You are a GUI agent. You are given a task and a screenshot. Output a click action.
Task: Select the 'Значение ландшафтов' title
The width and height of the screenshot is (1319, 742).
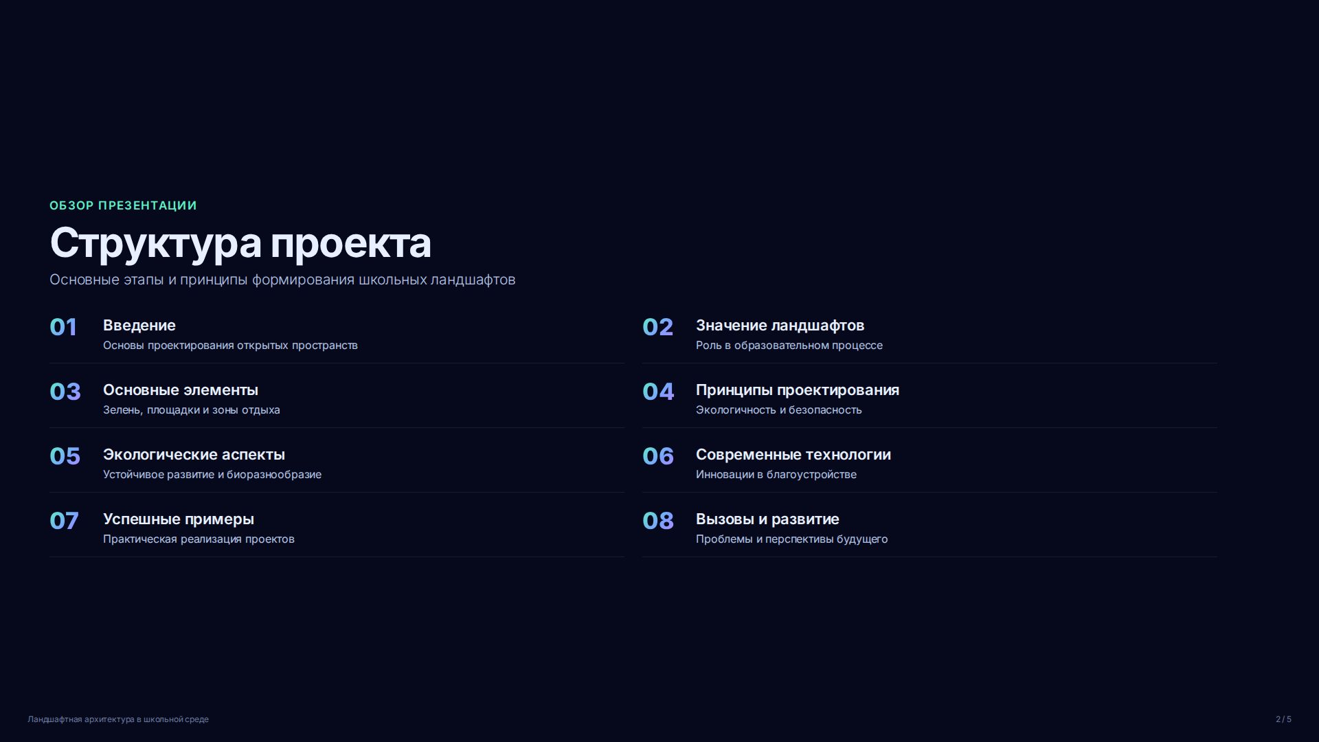pyautogui.click(x=780, y=326)
